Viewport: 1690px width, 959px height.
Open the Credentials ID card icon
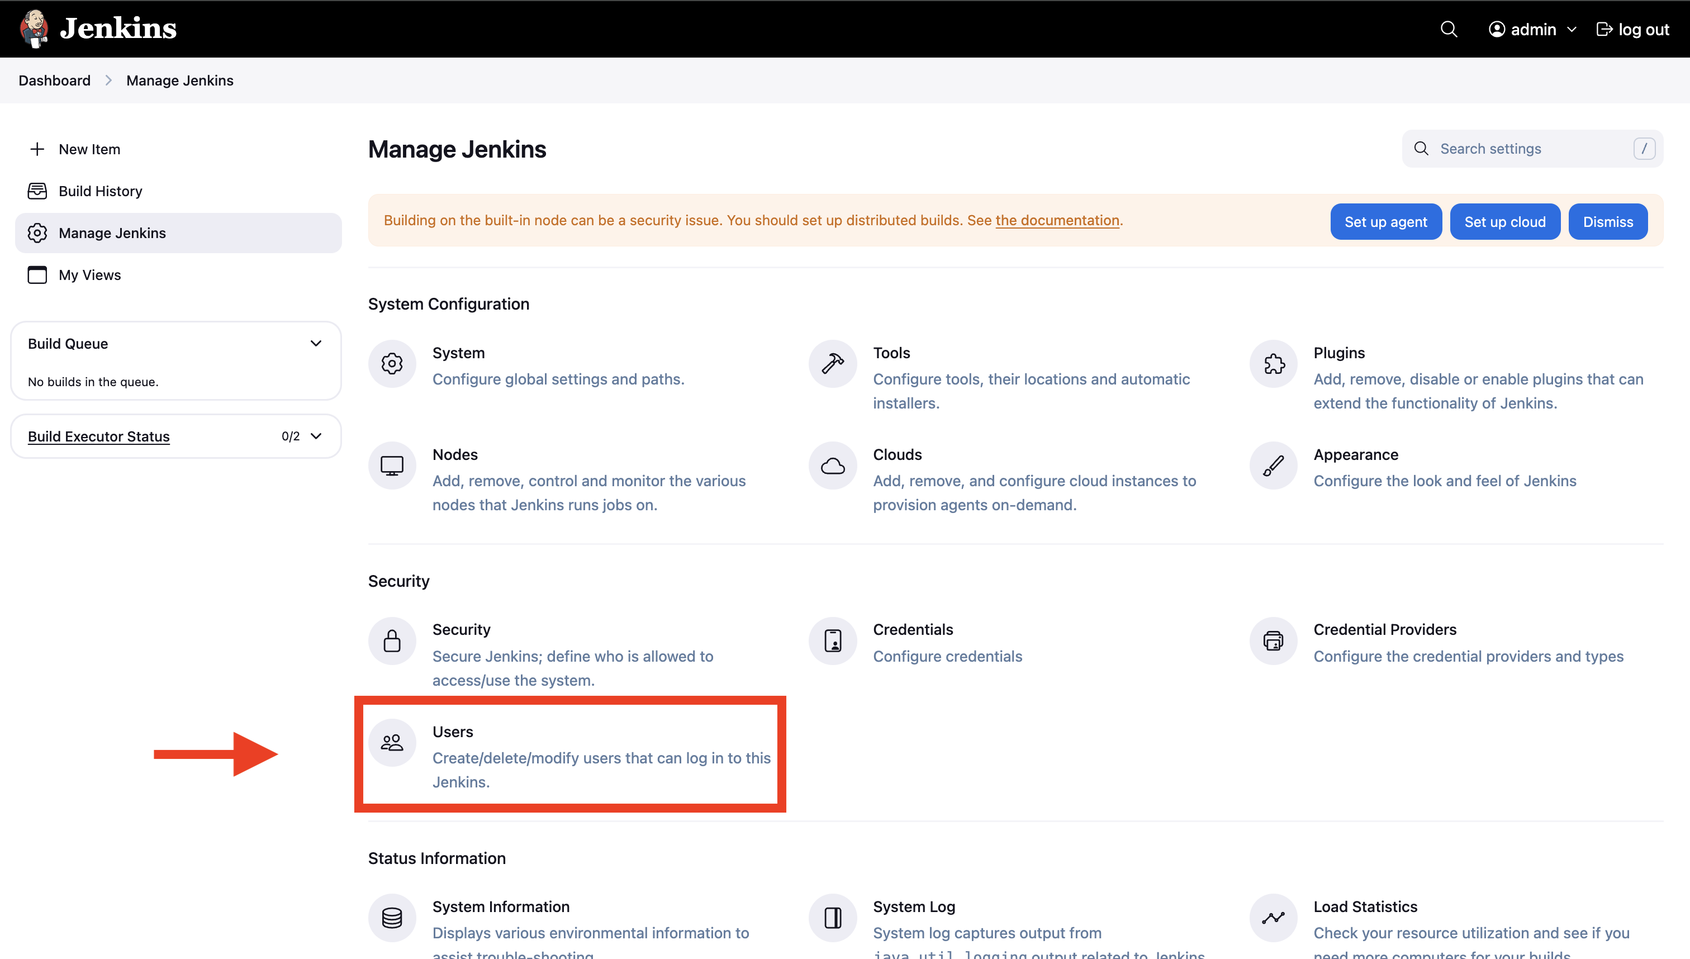point(833,641)
